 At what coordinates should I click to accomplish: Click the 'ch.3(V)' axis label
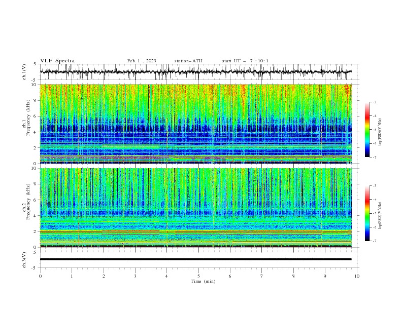(x=24, y=260)
